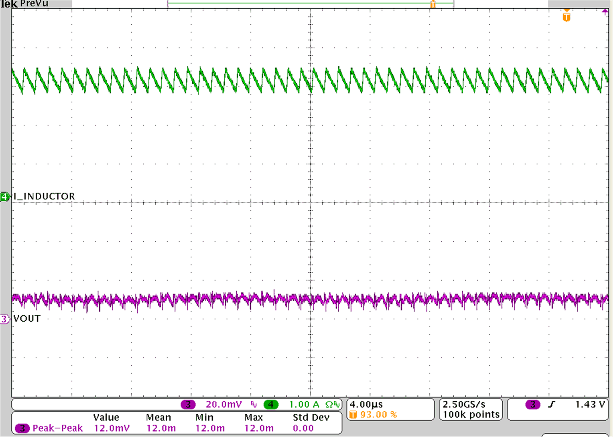Click the channel 3 badge in the scale bar

[x=187, y=404]
